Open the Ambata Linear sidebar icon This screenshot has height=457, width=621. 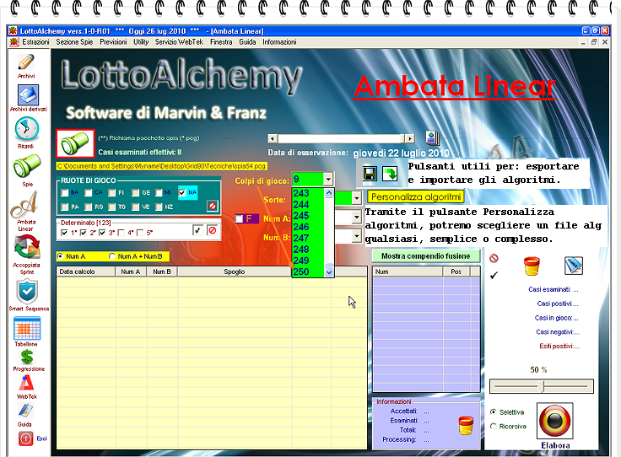pos(24,204)
